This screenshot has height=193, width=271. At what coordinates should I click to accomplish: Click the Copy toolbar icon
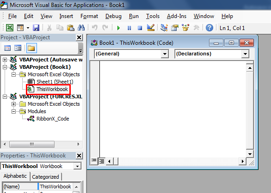(60, 28)
